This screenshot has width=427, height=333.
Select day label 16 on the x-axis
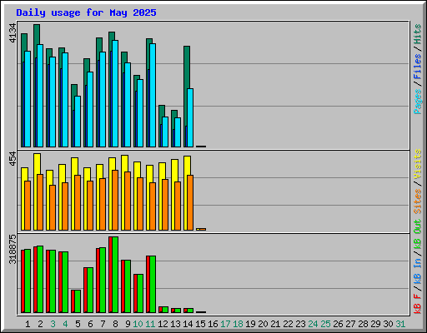pos(213,324)
